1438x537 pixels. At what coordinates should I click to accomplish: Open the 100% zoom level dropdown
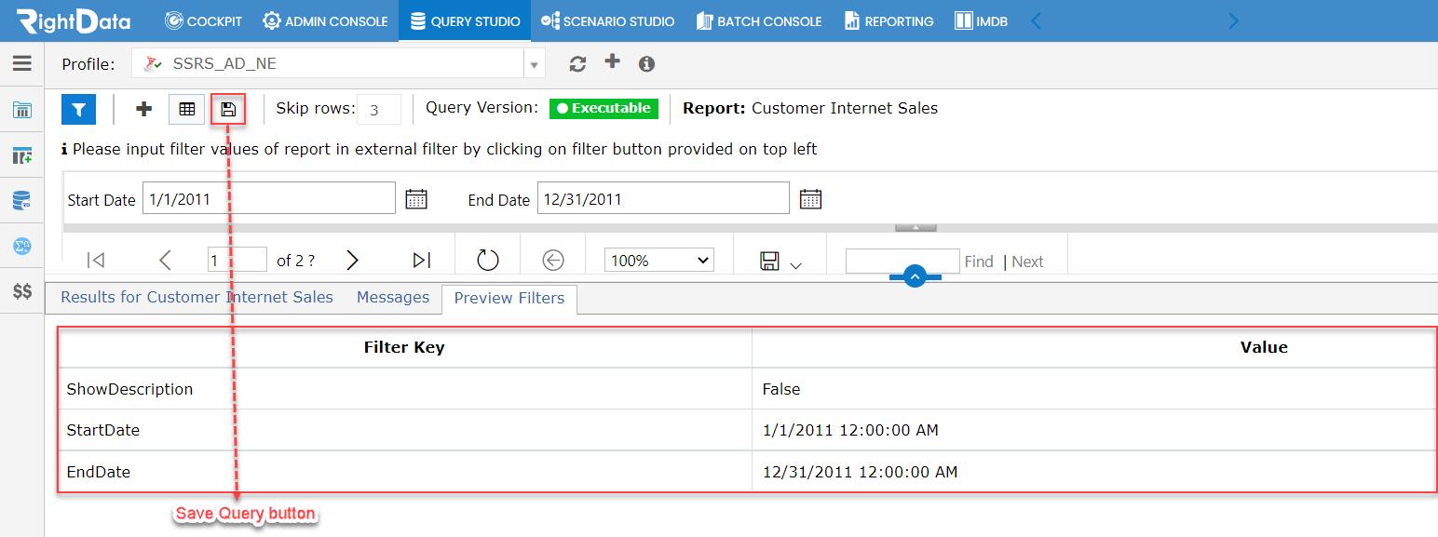658,261
